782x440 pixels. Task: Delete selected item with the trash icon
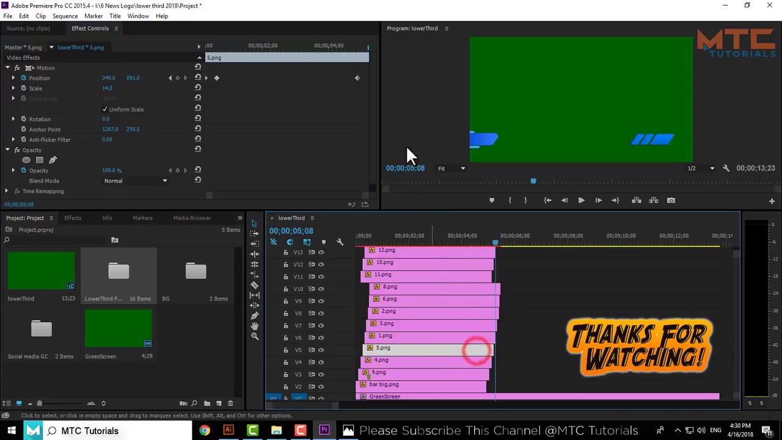coord(230,403)
